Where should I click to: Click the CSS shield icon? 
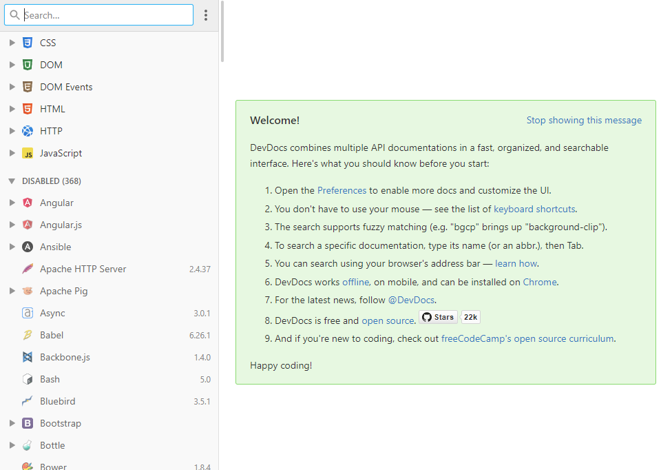point(28,43)
